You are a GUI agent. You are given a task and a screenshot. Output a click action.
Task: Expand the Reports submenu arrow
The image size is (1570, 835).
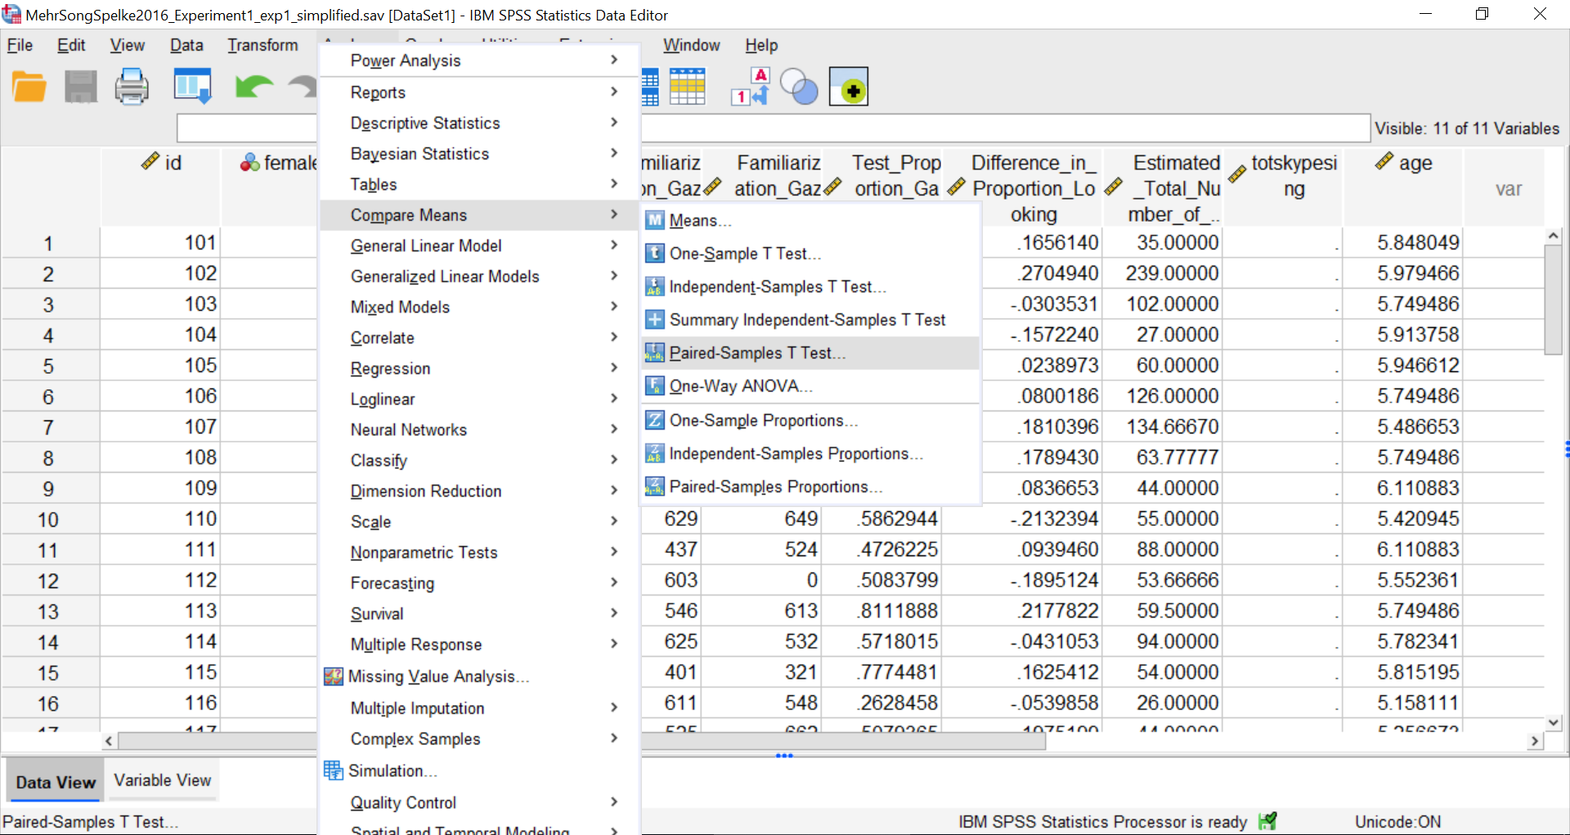pyautogui.click(x=613, y=92)
